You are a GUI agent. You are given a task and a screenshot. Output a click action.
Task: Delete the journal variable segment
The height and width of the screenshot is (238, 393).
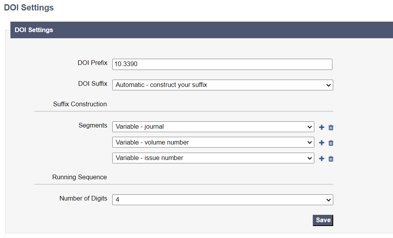pos(331,127)
